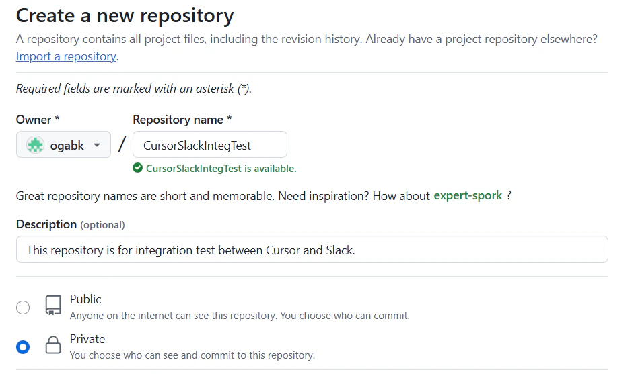Select the Public visibility radio button
The width and height of the screenshot is (634, 374).
pyautogui.click(x=23, y=308)
